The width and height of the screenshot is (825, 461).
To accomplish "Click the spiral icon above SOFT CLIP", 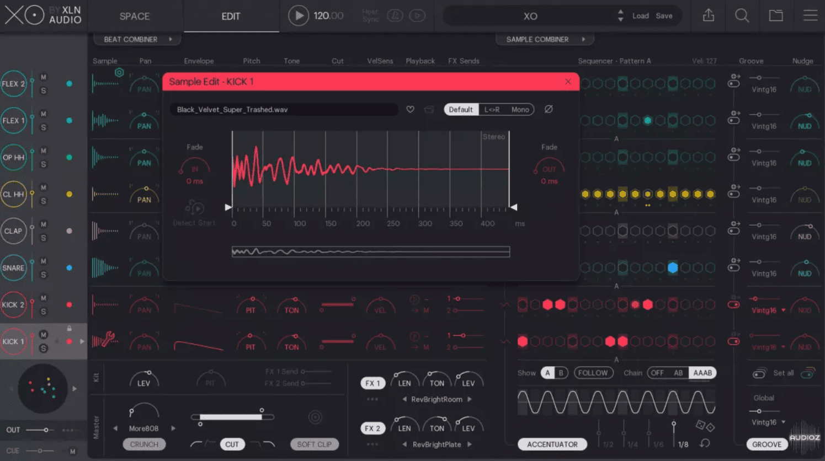I will (315, 417).
